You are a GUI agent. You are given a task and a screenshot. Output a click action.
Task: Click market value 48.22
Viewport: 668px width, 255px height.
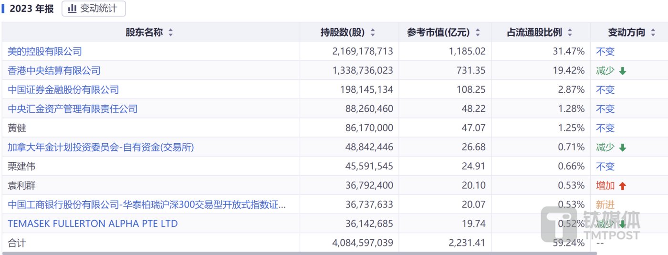(473, 109)
